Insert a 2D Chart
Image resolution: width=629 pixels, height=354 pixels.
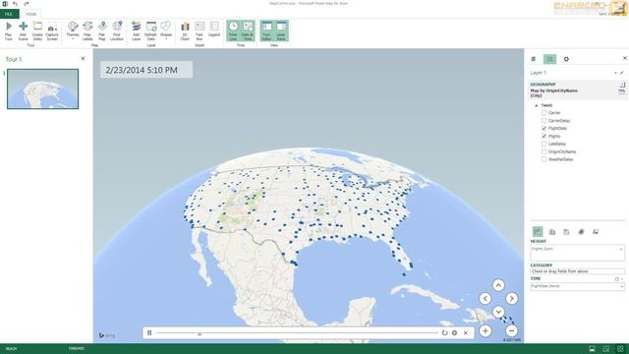pyautogui.click(x=185, y=30)
